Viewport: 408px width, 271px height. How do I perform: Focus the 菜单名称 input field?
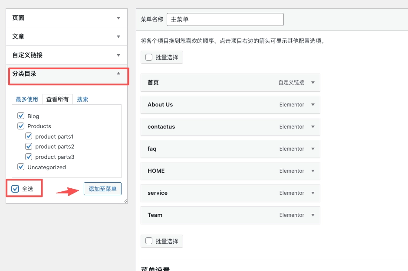[225, 19]
